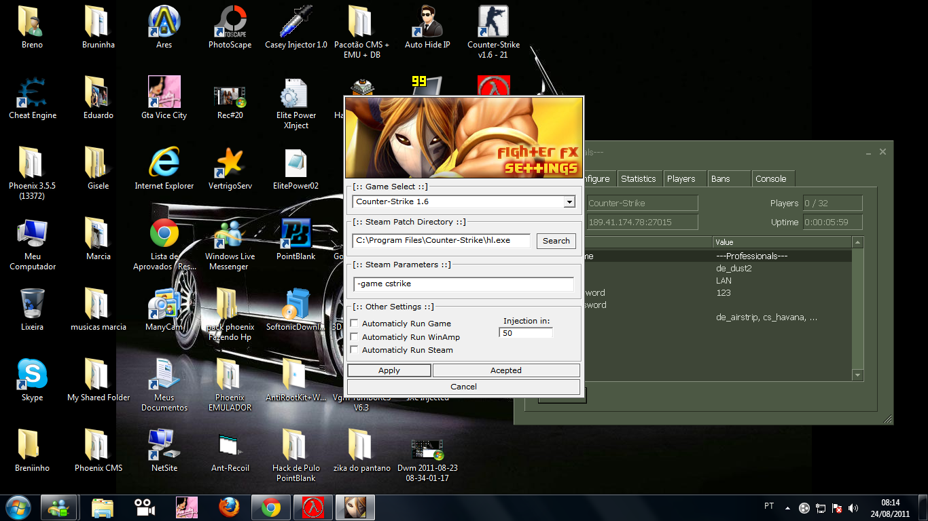Image resolution: width=928 pixels, height=521 pixels.
Task: Open Skype desktop shortcut
Action: (x=32, y=381)
